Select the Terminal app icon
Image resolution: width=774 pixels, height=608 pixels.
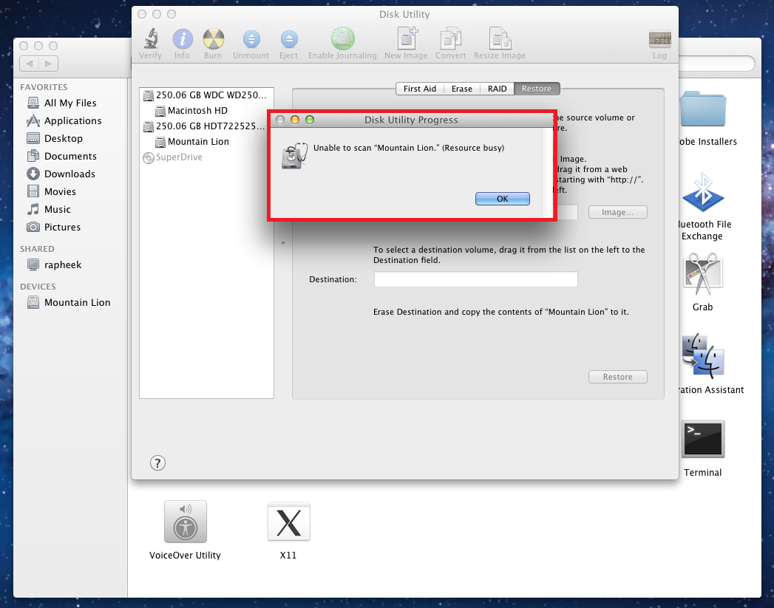click(x=703, y=439)
